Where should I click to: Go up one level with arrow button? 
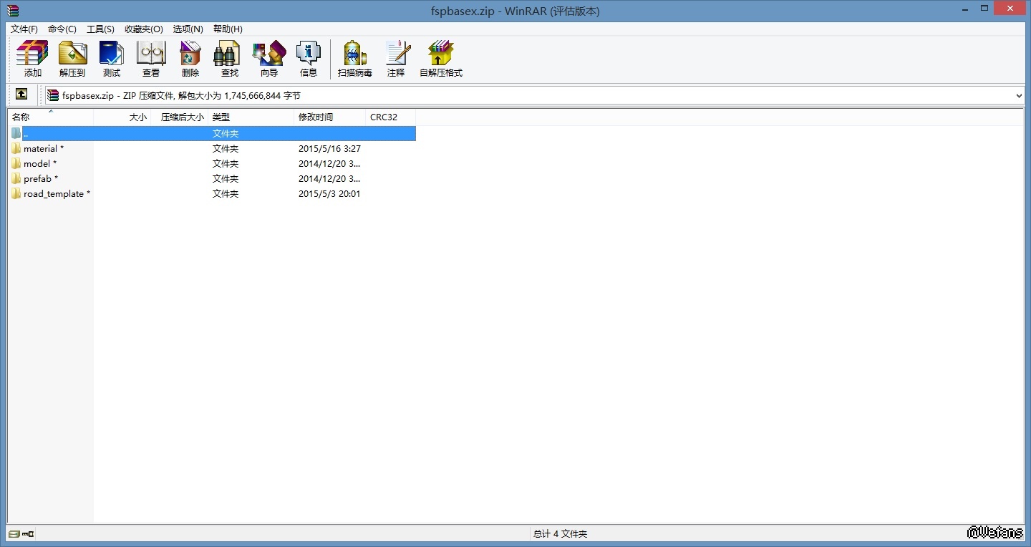[21, 95]
